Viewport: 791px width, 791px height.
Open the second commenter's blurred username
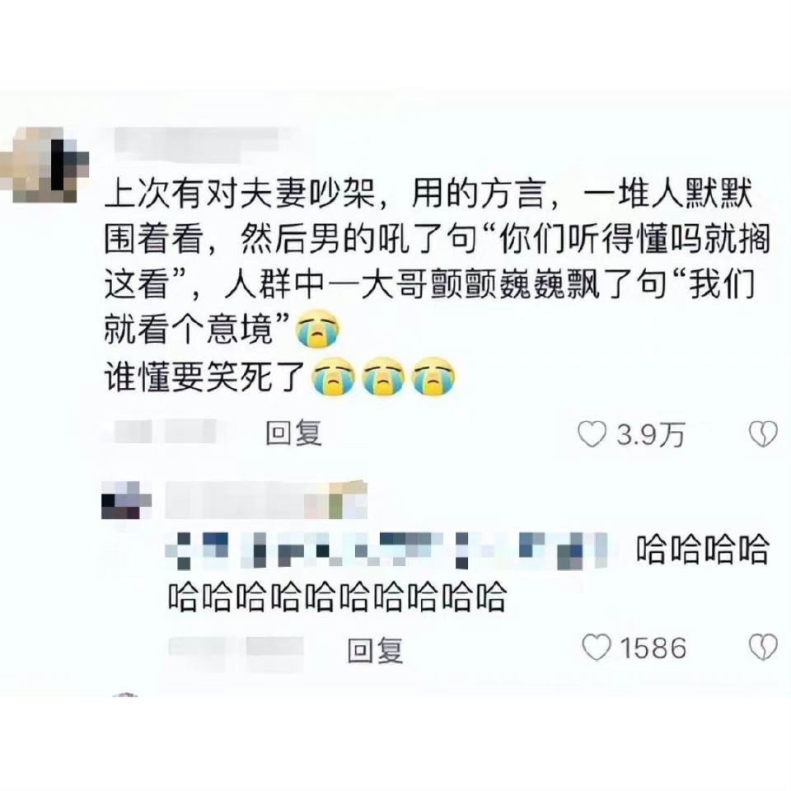(x=235, y=500)
